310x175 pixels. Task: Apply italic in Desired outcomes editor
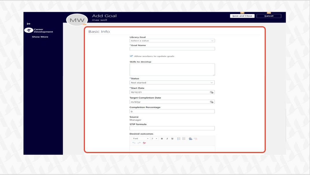click(167, 139)
